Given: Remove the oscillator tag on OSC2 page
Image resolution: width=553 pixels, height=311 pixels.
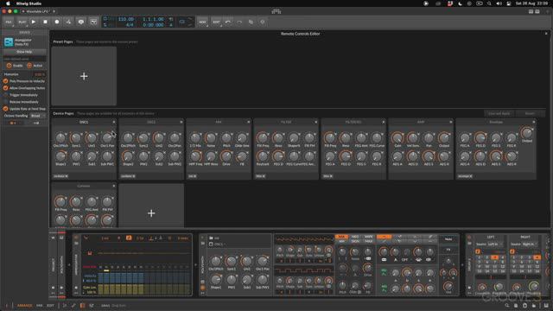Looking at the screenshot, I should tap(134, 176).
